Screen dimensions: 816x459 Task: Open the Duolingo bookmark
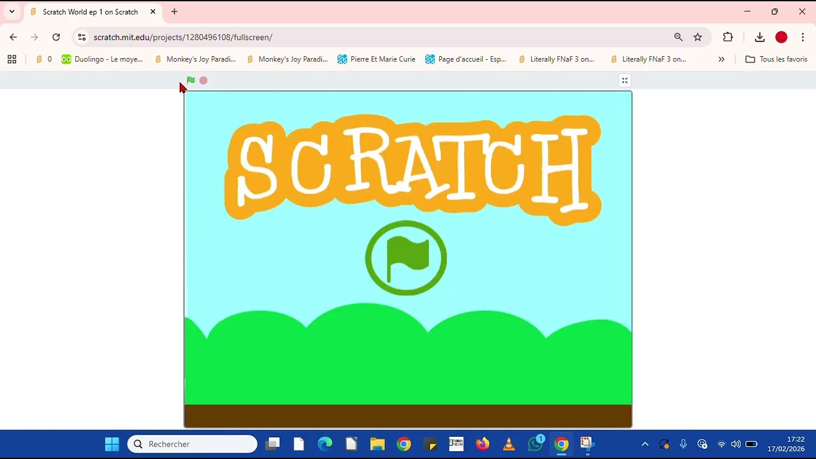coord(102,59)
